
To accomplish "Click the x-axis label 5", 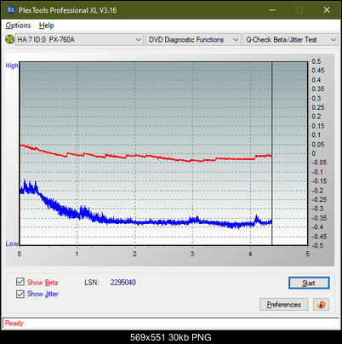I will [x=308, y=254].
